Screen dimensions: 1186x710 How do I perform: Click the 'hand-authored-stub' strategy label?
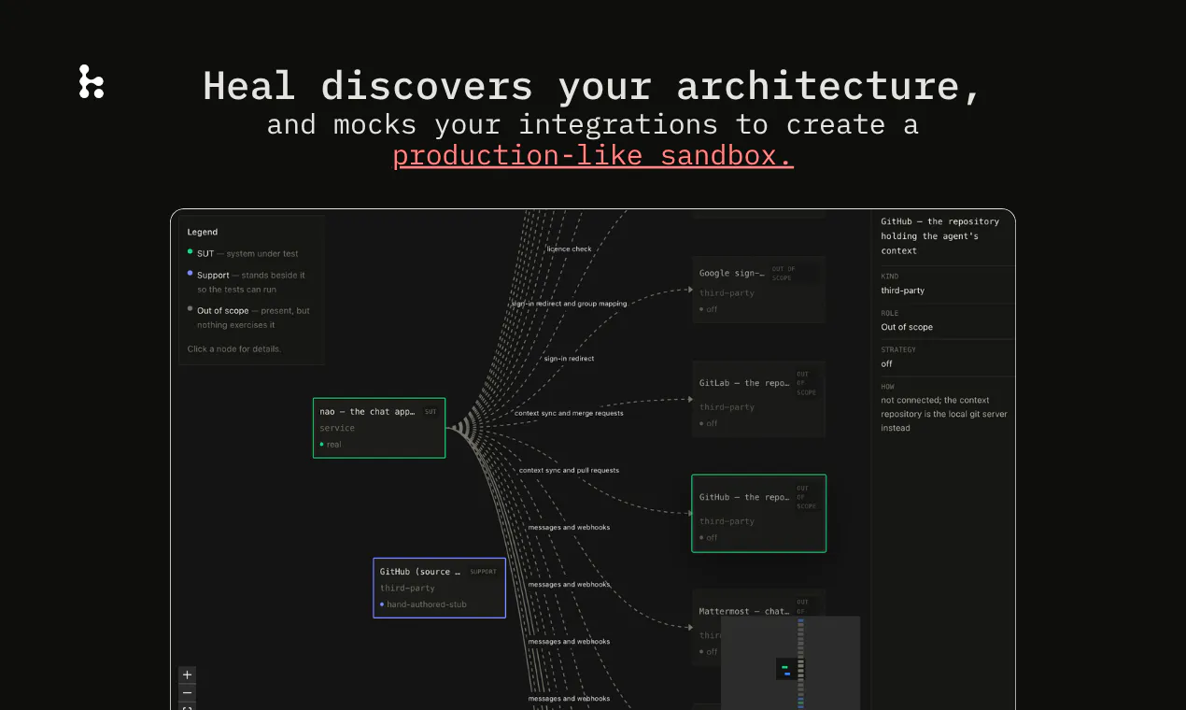(x=427, y=604)
